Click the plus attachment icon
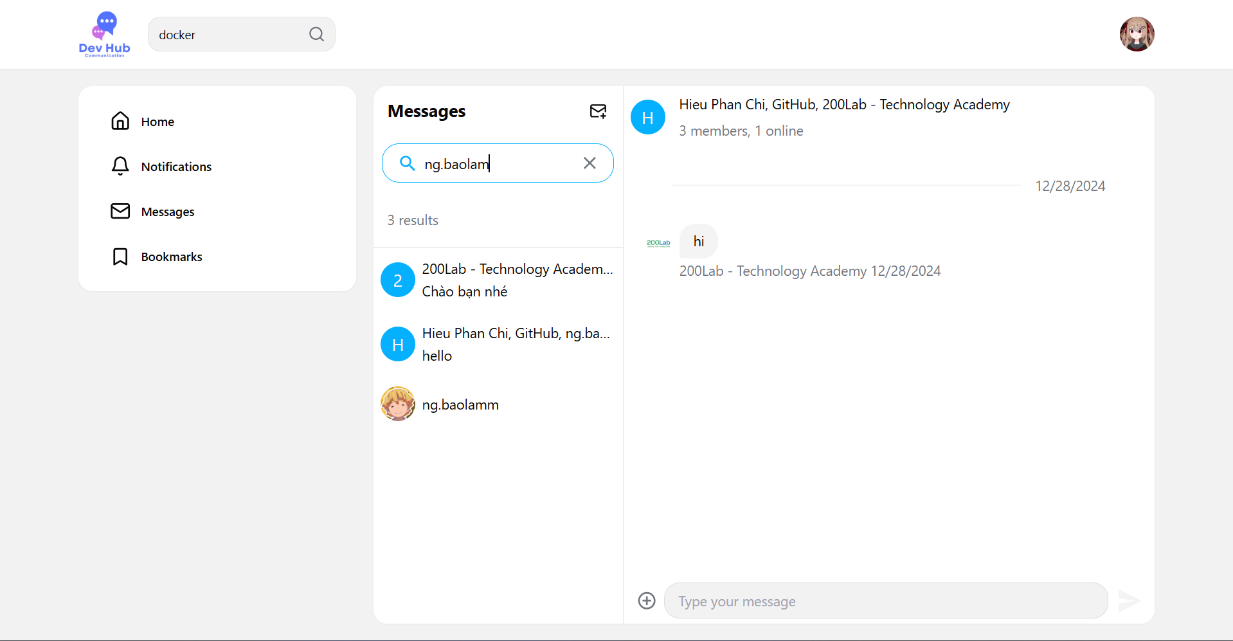Image resolution: width=1233 pixels, height=641 pixels. 647,600
